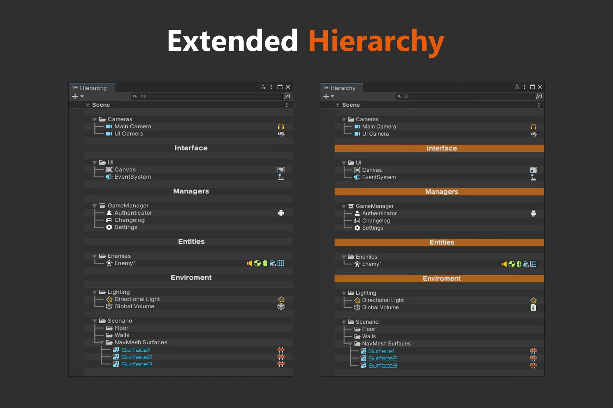Collapse NavMesh Surfaces folder in right panel

point(350,344)
